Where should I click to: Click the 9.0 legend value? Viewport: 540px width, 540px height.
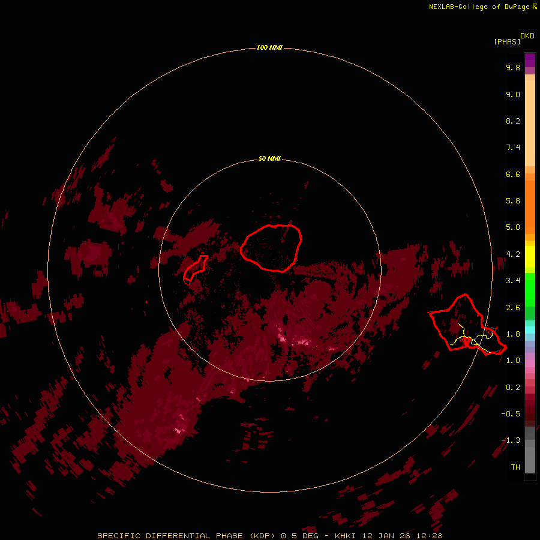(x=513, y=94)
